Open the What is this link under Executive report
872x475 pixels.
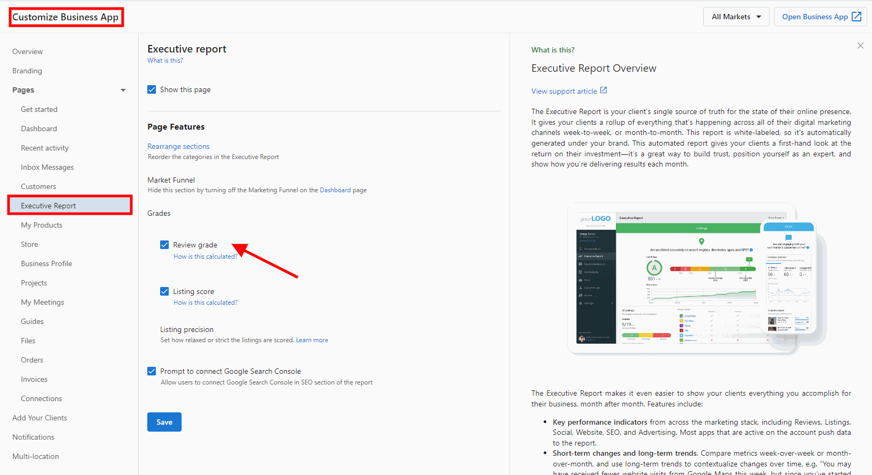coord(166,61)
